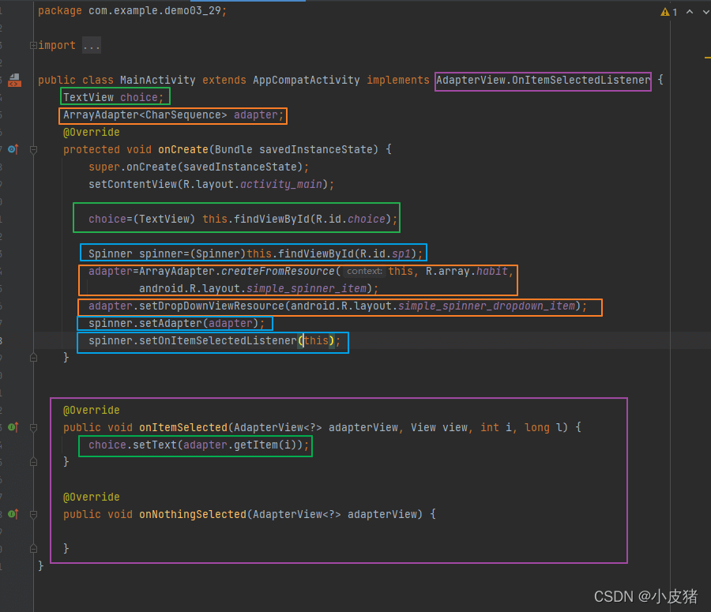Click the onNothingSelected implements gutter icon
The image size is (711, 612).
pos(13,514)
